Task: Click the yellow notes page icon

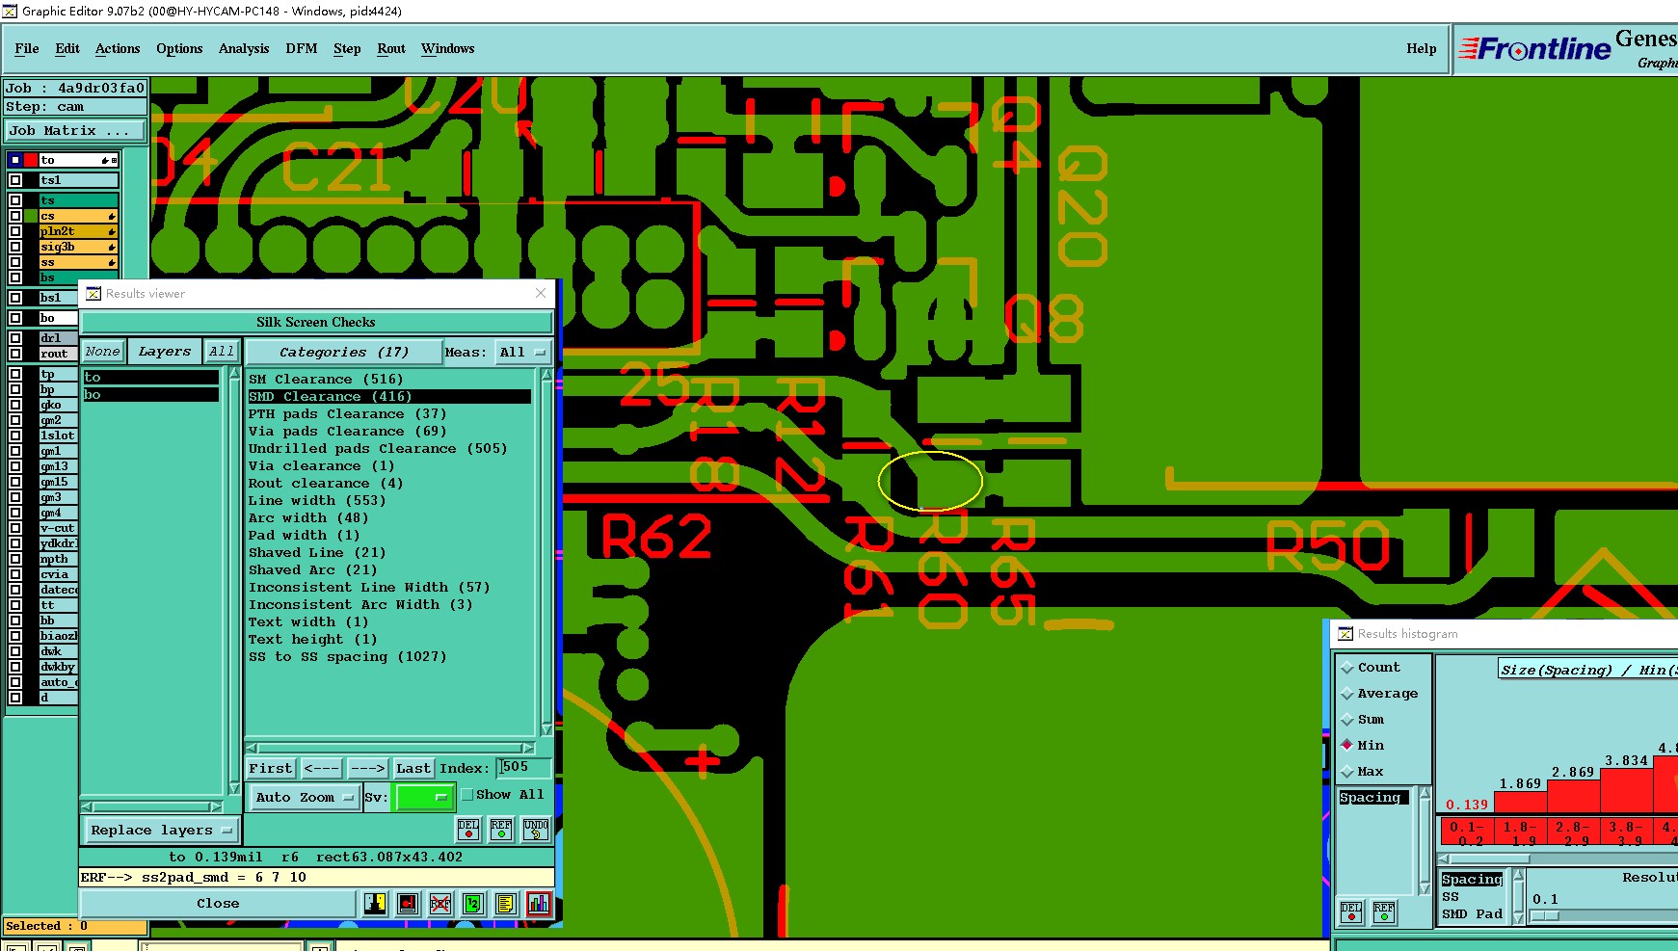Action: click(506, 904)
